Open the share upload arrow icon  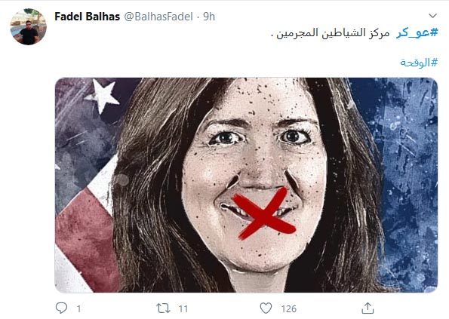tap(368, 308)
